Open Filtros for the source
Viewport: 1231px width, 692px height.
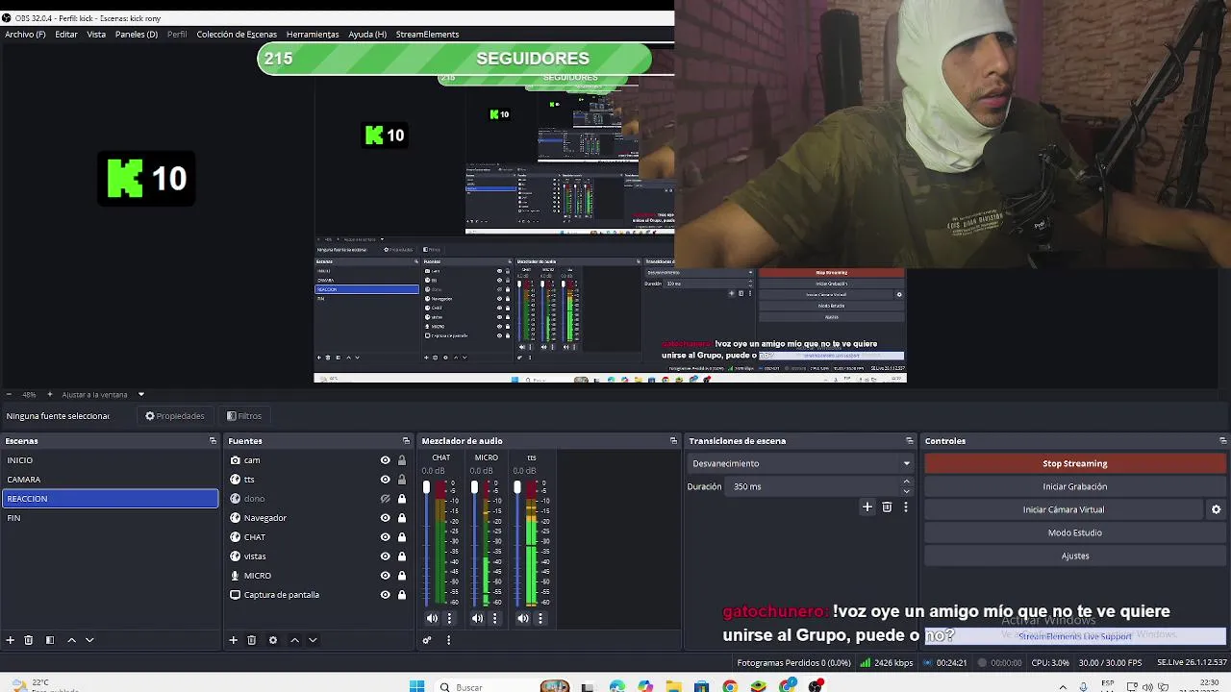coord(244,416)
